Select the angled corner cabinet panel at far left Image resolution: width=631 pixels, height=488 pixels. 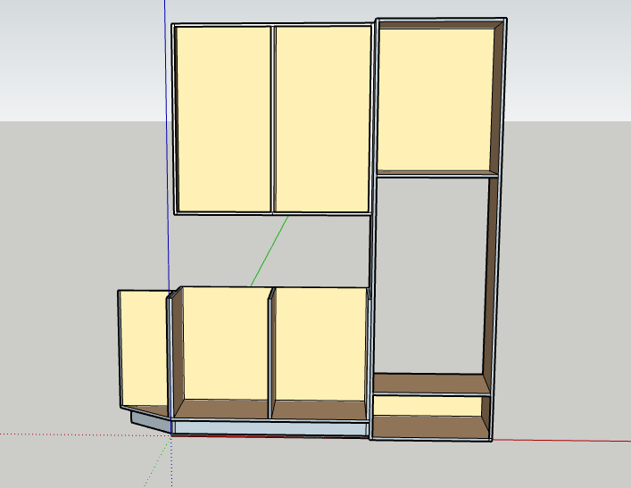(x=142, y=346)
